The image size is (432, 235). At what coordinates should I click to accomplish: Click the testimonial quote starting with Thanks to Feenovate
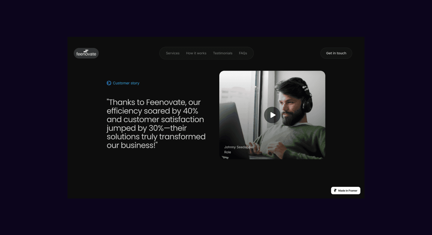(156, 124)
